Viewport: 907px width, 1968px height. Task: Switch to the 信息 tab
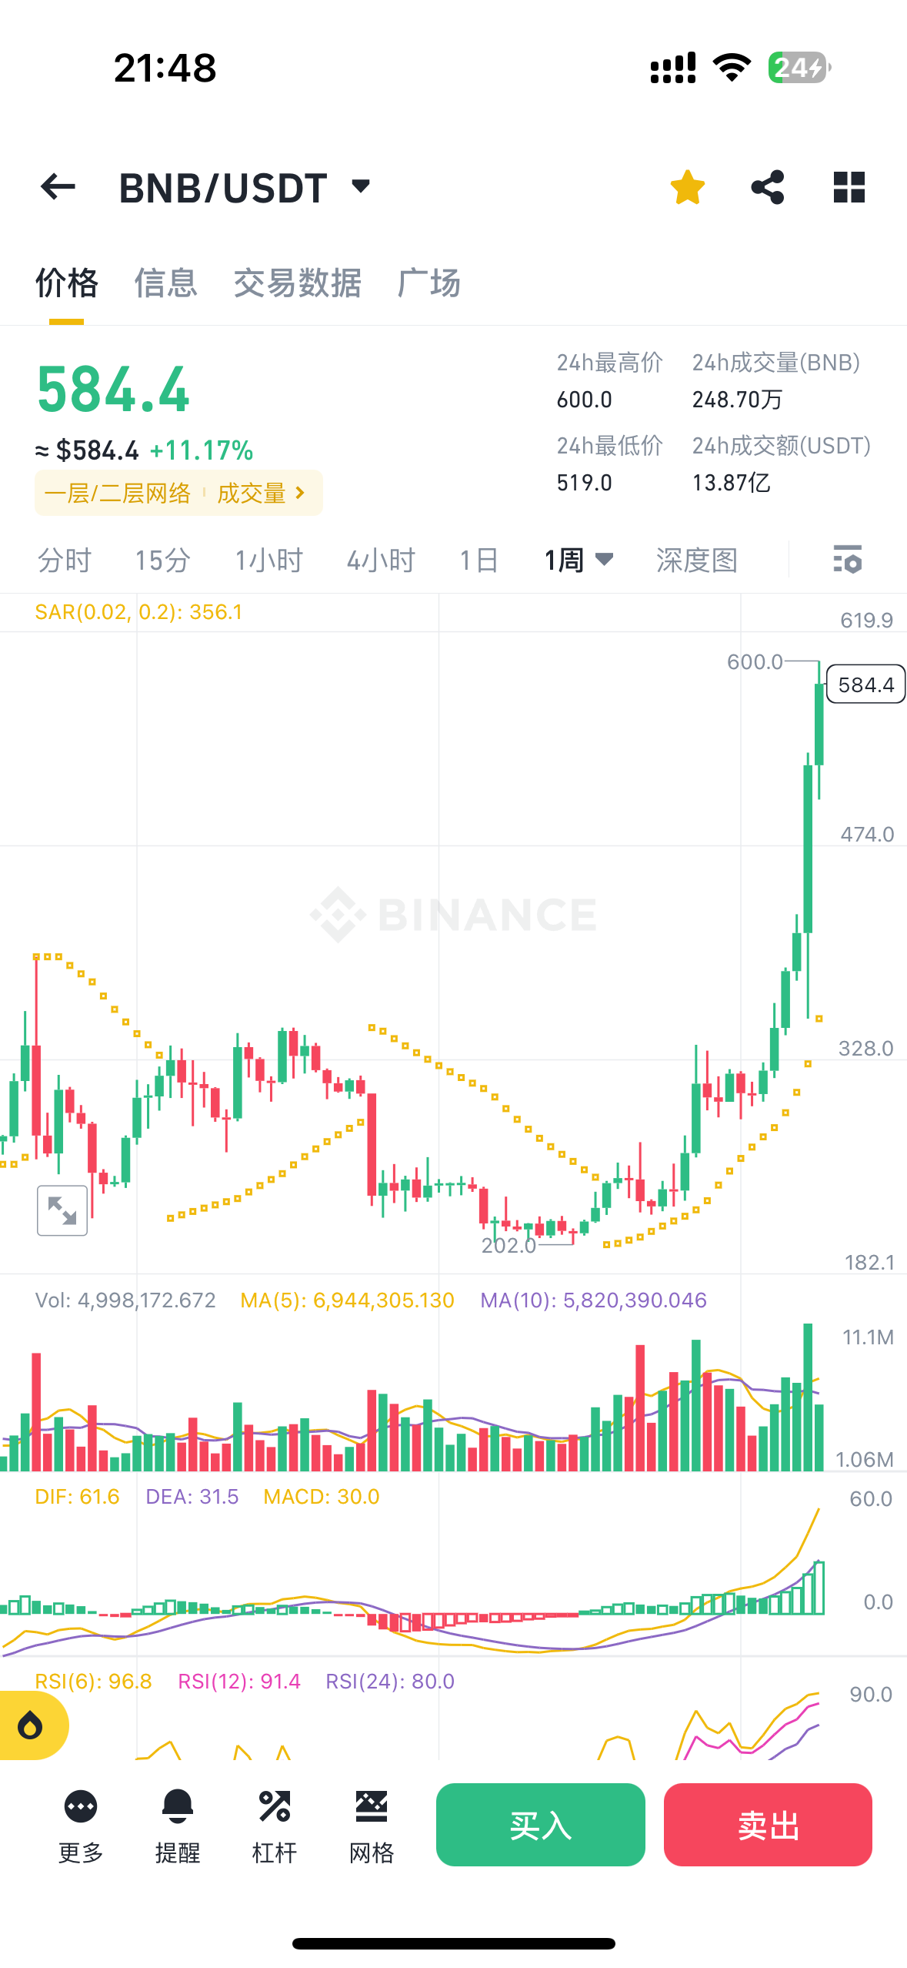coord(165,283)
